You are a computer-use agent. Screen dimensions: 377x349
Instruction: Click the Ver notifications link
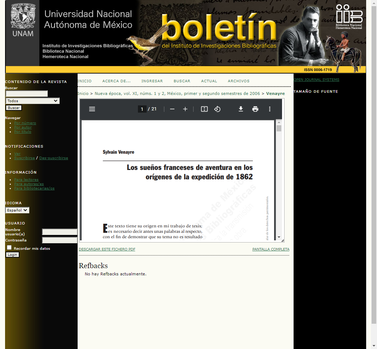point(17,154)
